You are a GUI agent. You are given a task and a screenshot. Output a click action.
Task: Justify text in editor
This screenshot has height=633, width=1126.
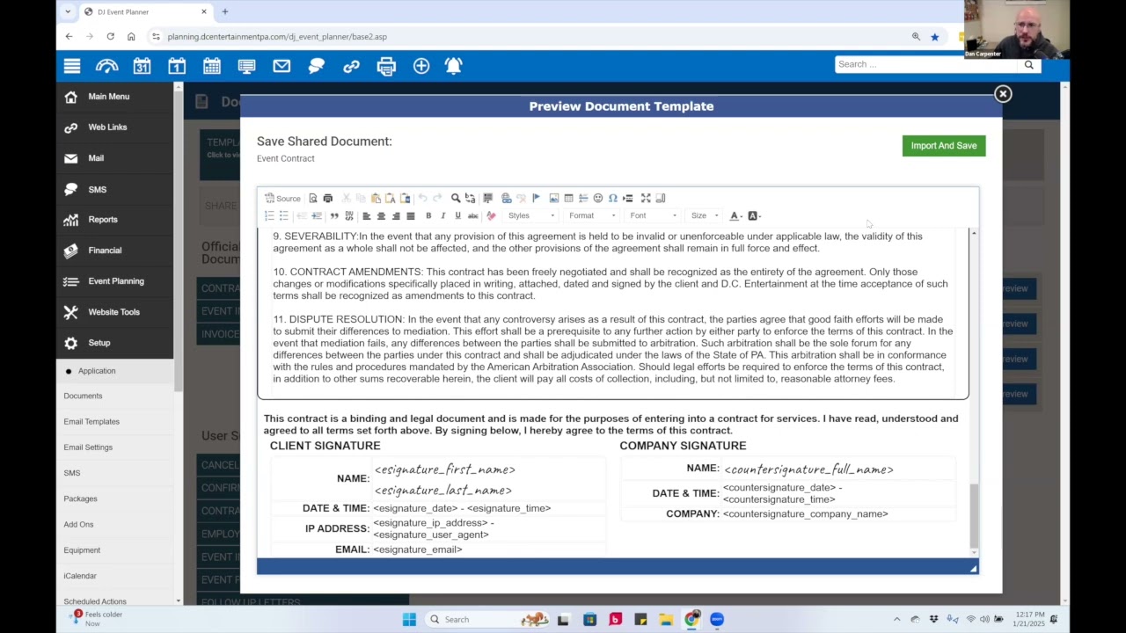tap(411, 216)
